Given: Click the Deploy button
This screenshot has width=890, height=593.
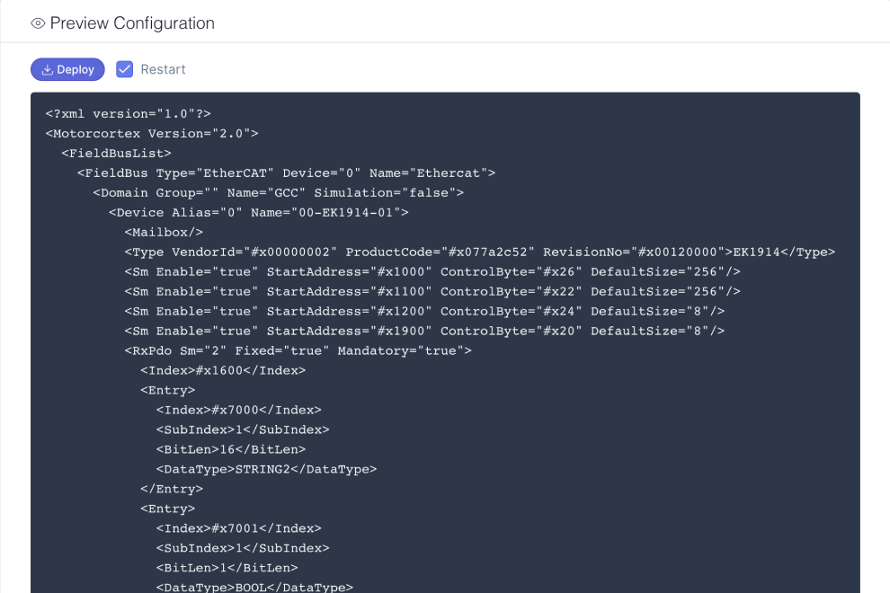Looking at the screenshot, I should pyautogui.click(x=67, y=69).
